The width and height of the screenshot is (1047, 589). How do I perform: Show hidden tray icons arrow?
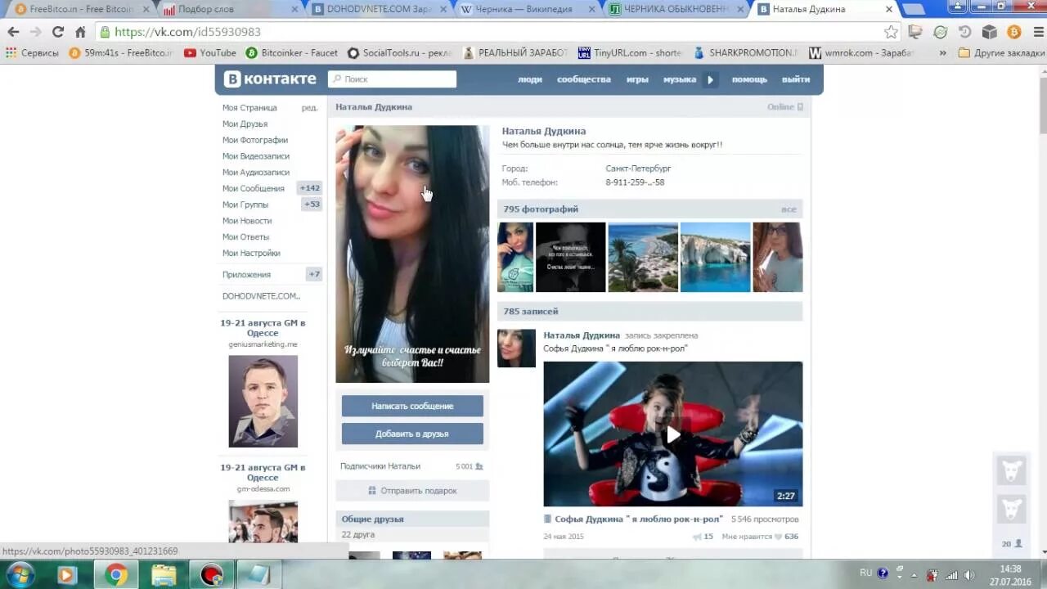tap(914, 574)
